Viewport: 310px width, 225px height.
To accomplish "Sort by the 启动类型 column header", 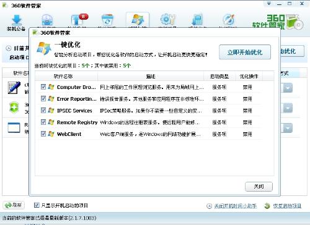I will click(219, 76).
